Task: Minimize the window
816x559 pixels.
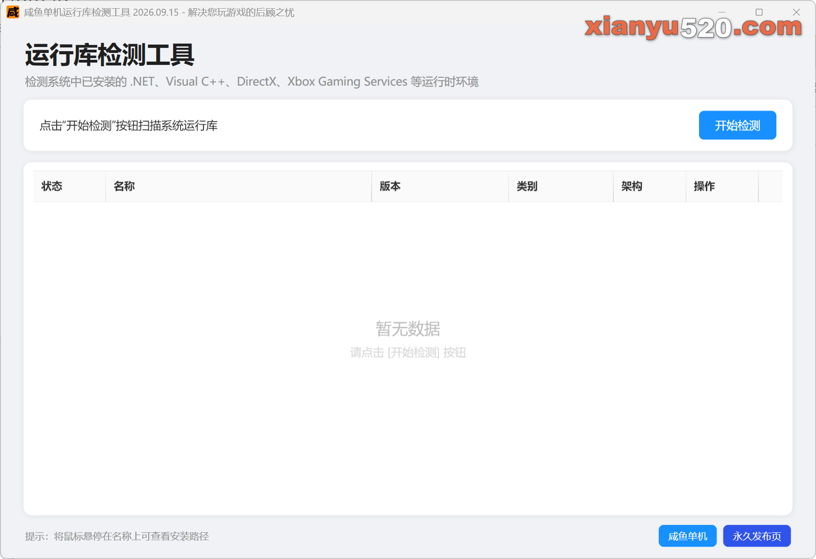Action: pyautogui.click(x=722, y=12)
